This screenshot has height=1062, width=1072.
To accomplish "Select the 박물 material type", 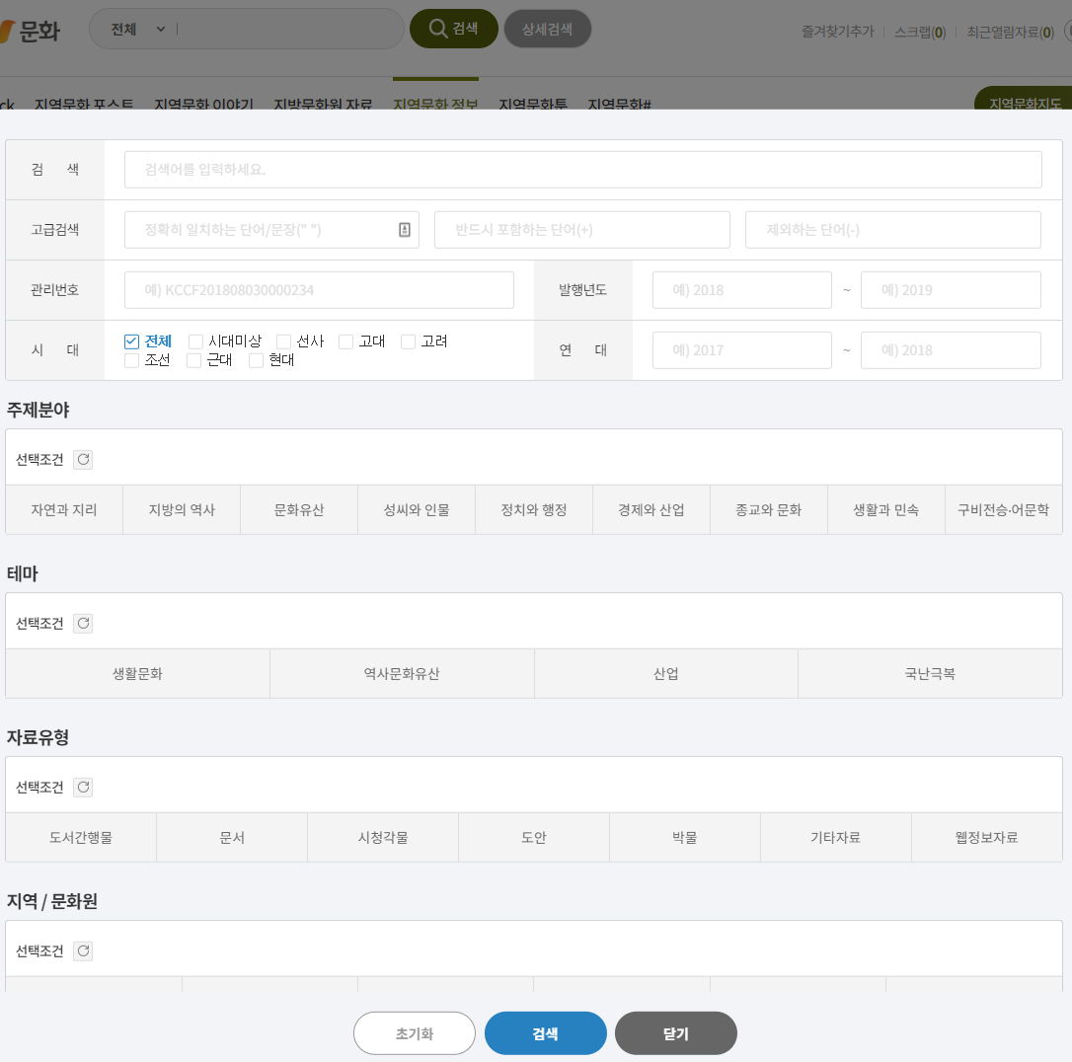I will 685,838.
